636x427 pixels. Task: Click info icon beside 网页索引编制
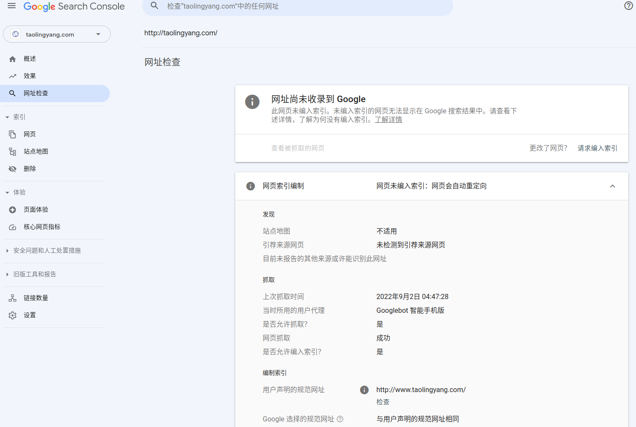point(250,186)
